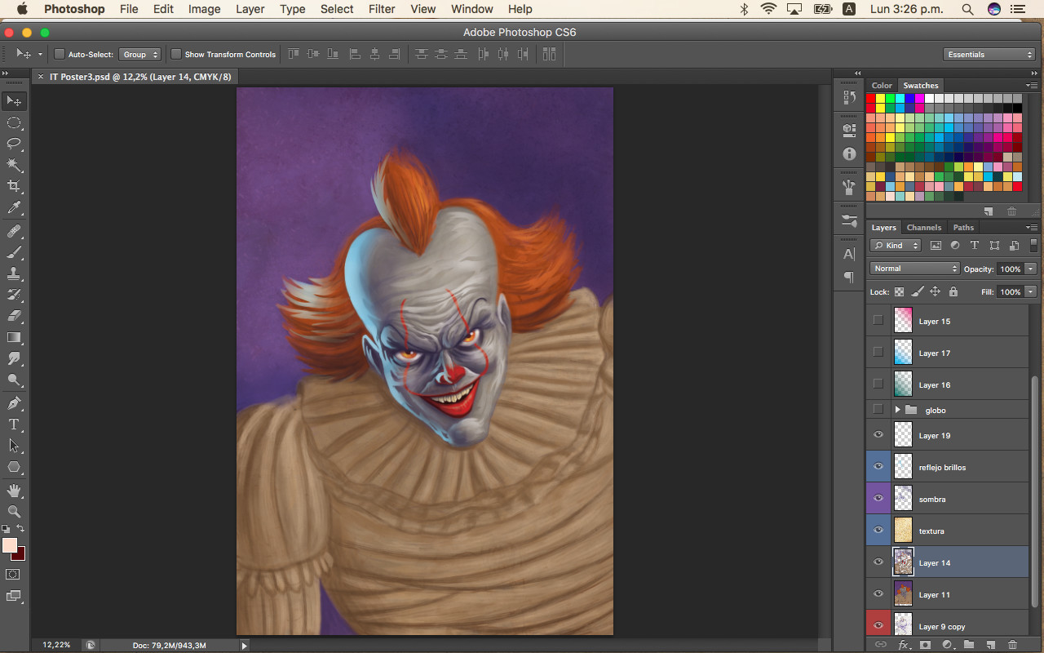Image resolution: width=1044 pixels, height=653 pixels.
Task: Open the Fill slider arrow
Action: (1031, 291)
